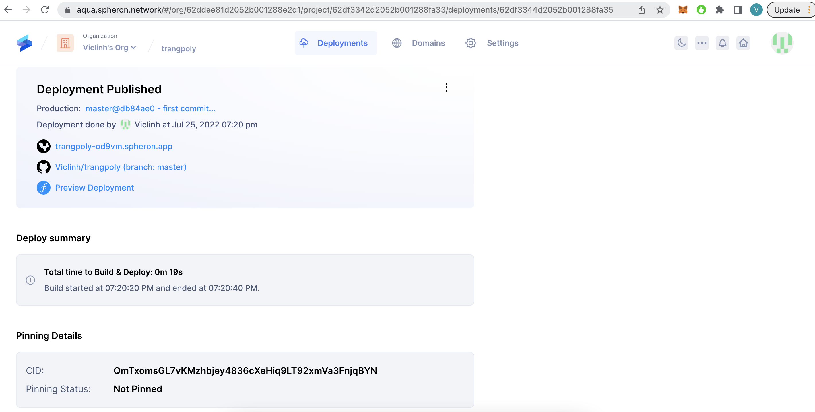
Task: Switch to the Deployments tab
Action: point(335,43)
